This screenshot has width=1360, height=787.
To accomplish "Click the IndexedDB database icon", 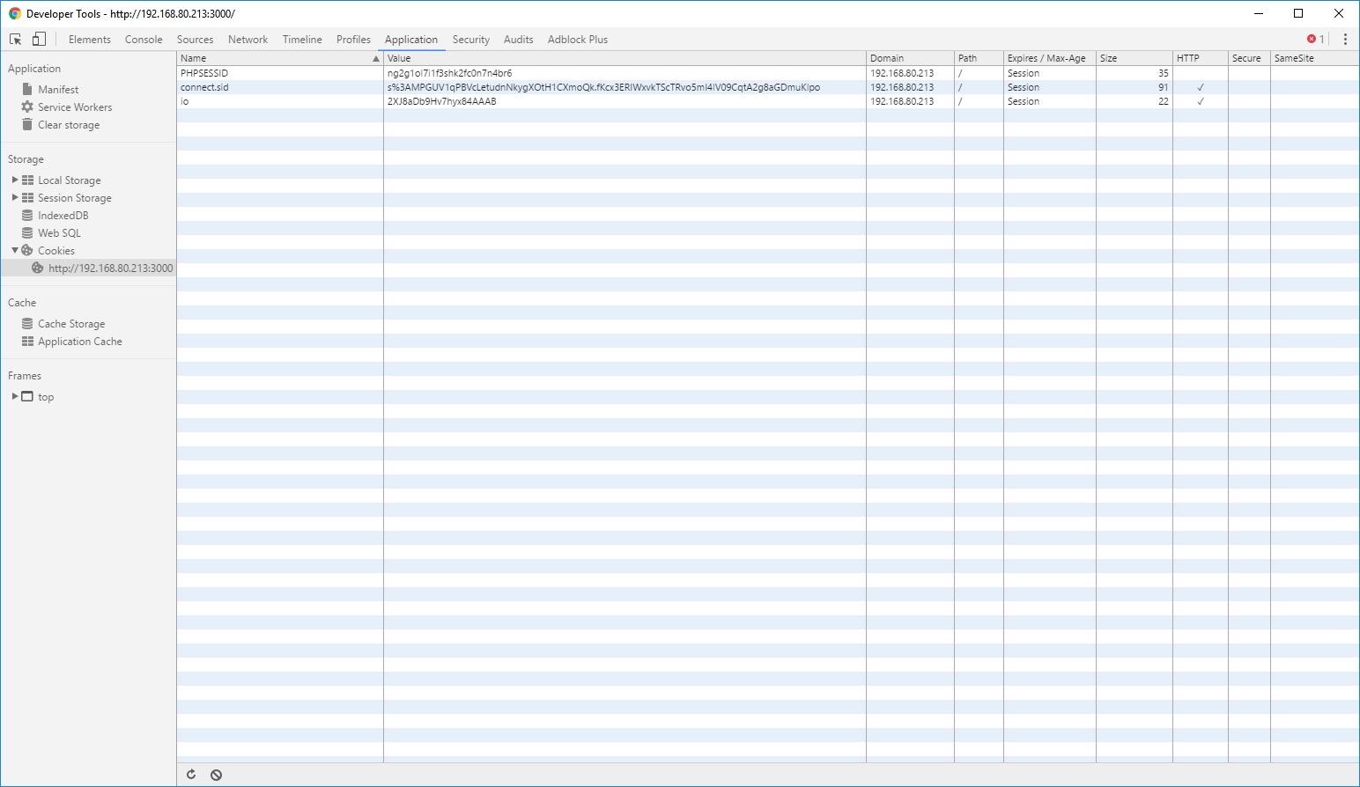I will coord(27,215).
